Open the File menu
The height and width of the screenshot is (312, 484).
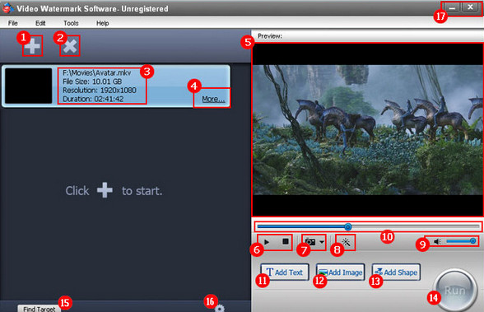point(12,23)
